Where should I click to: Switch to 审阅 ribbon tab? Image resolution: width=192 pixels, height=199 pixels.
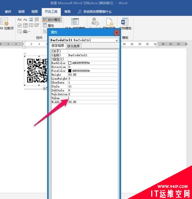point(21,12)
